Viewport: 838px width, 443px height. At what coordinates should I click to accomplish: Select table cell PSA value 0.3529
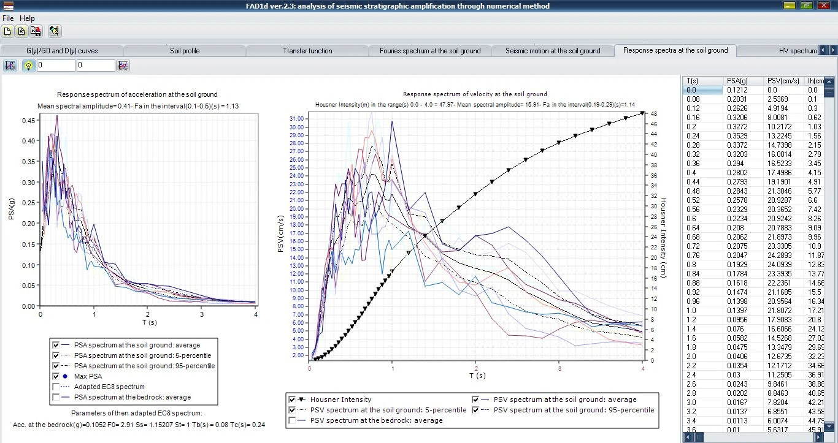744,135
